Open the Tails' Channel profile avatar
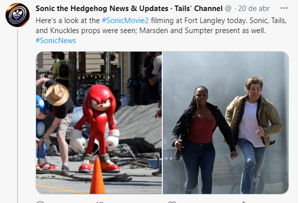The width and height of the screenshot is (300, 203). point(18,15)
